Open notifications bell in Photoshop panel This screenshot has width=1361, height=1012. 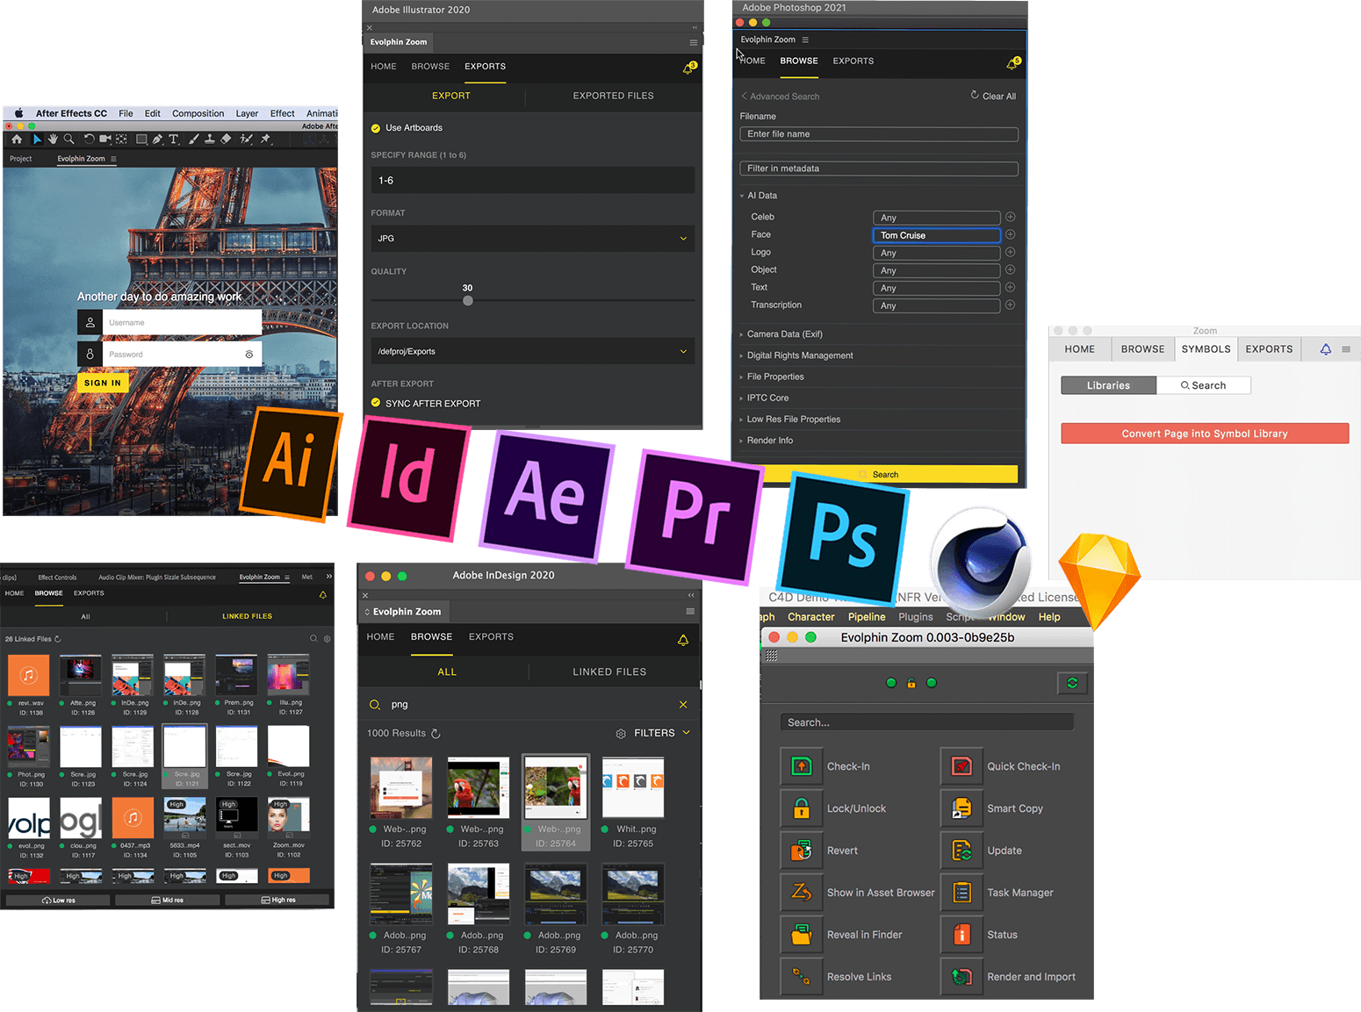point(1013,63)
